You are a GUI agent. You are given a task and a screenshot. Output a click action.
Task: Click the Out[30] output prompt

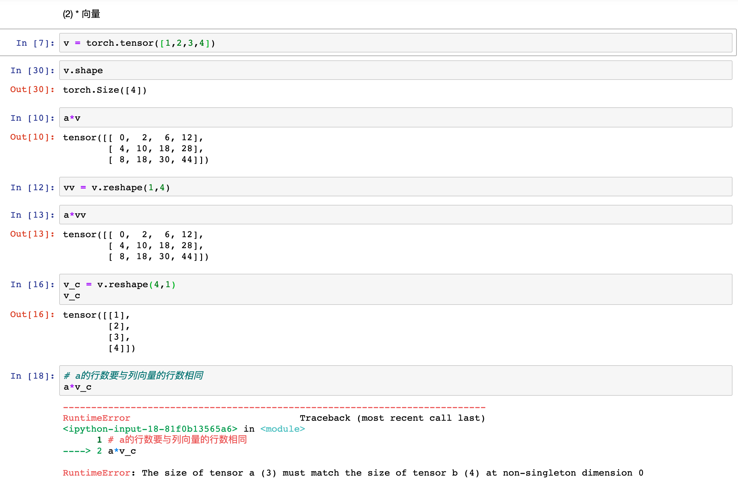click(32, 90)
